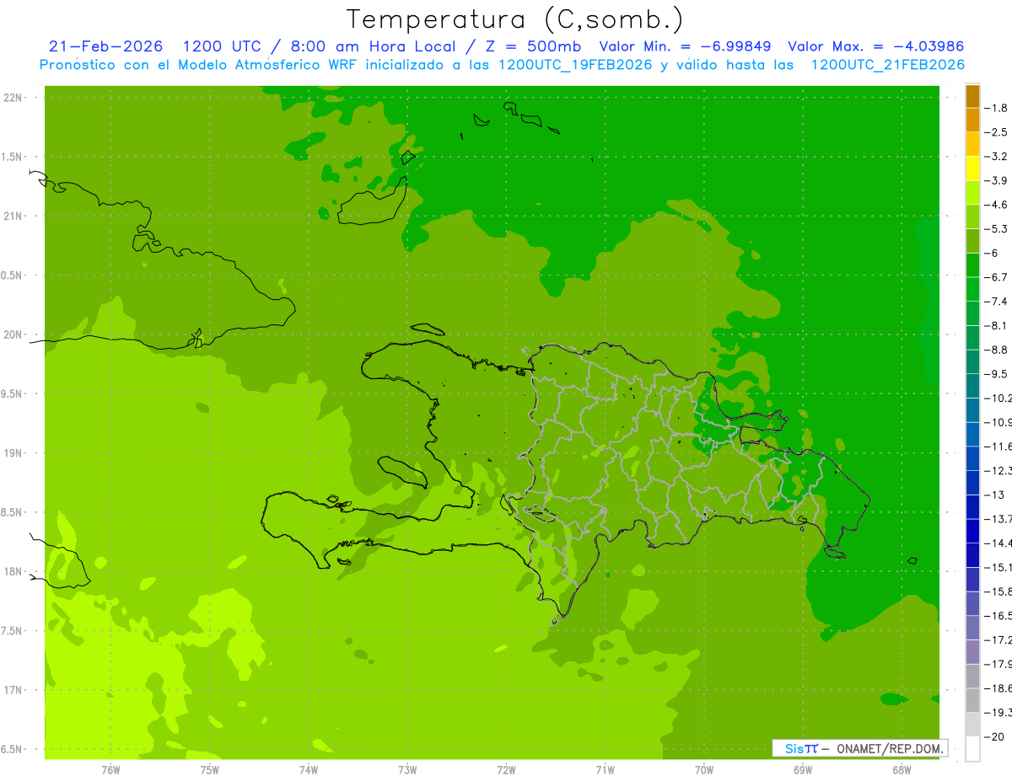
Task: Click the '-1.8' legend value
Action: (998, 108)
